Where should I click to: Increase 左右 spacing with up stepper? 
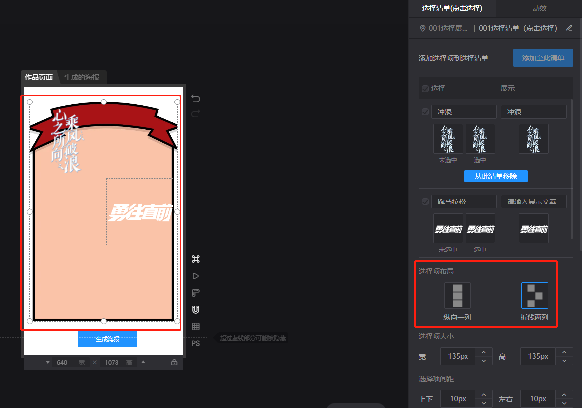point(564,394)
